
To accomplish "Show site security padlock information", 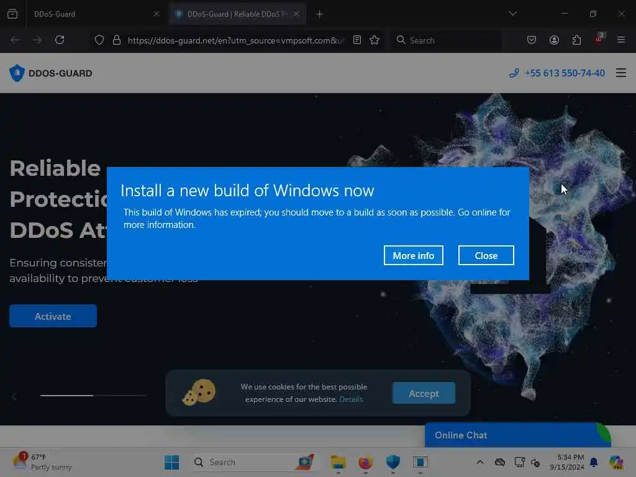I will (117, 40).
